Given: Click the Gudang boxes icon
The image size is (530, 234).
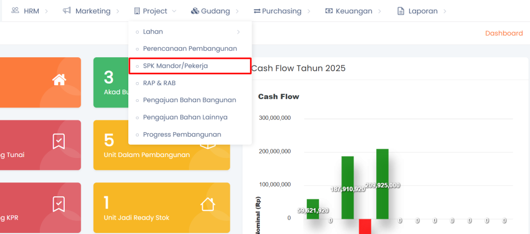Looking at the screenshot, I should click(x=195, y=11).
